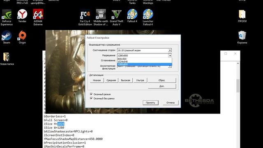
Task: Click the iSize W=1280 line
Action: point(54,128)
